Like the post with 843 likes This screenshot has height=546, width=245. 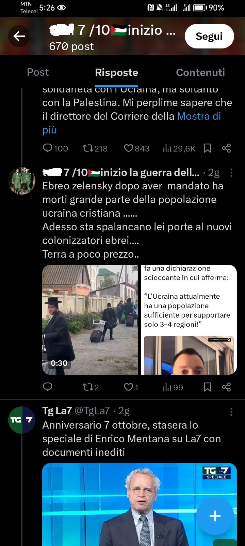point(137,148)
